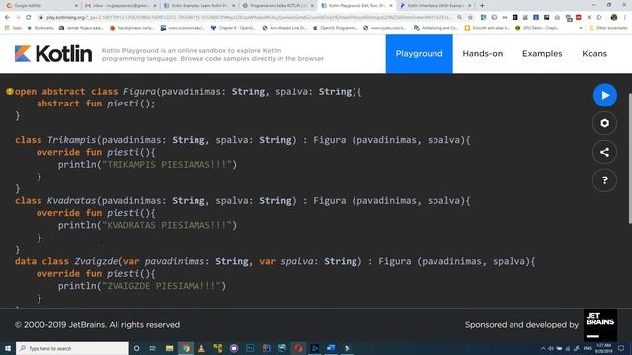Open the Windows Start menu

coord(8,348)
